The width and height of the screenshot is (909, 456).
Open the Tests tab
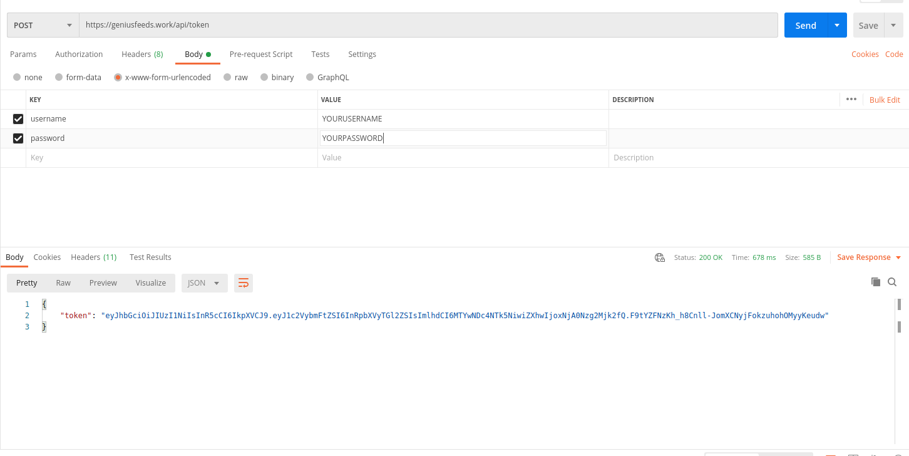pyautogui.click(x=320, y=54)
